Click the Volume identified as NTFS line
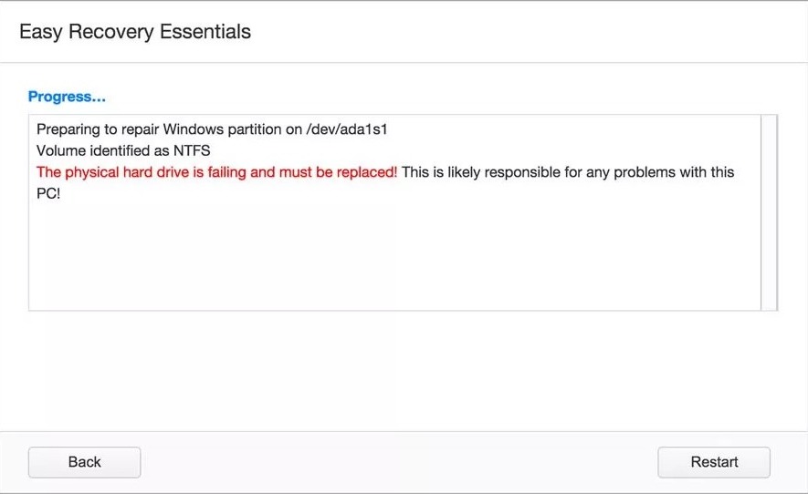Screen dimensions: 808x494 tap(123, 150)
